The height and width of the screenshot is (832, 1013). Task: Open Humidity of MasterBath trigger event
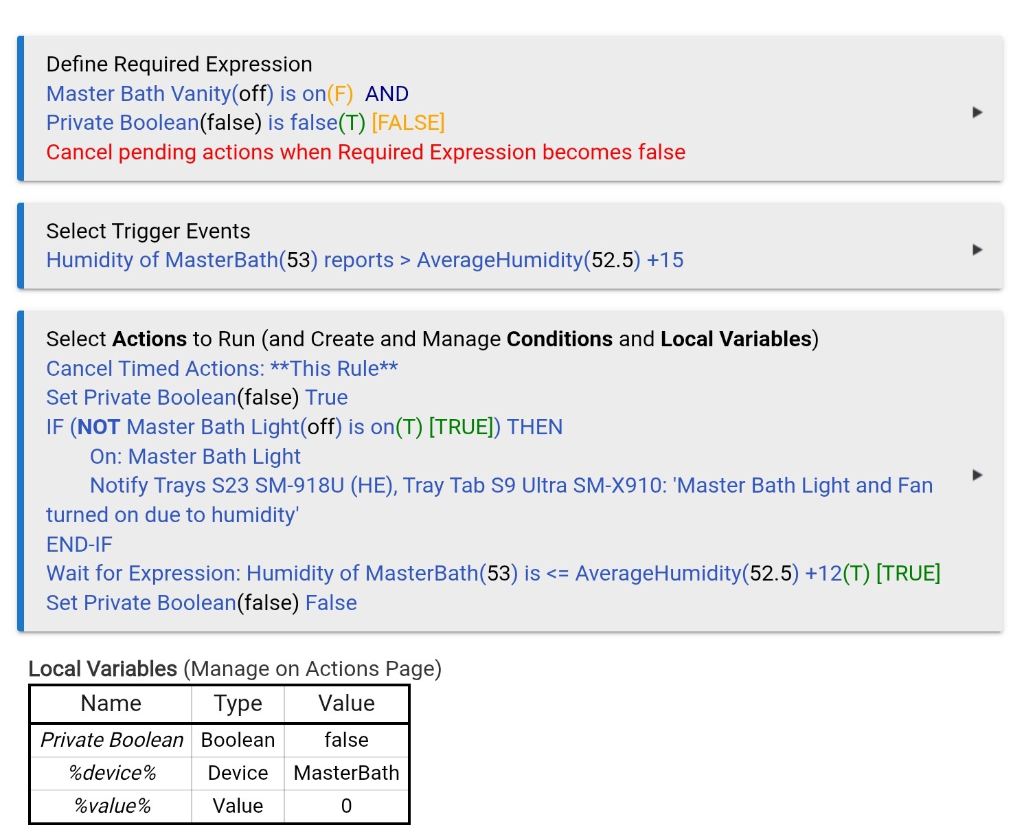tap(365, 260)
